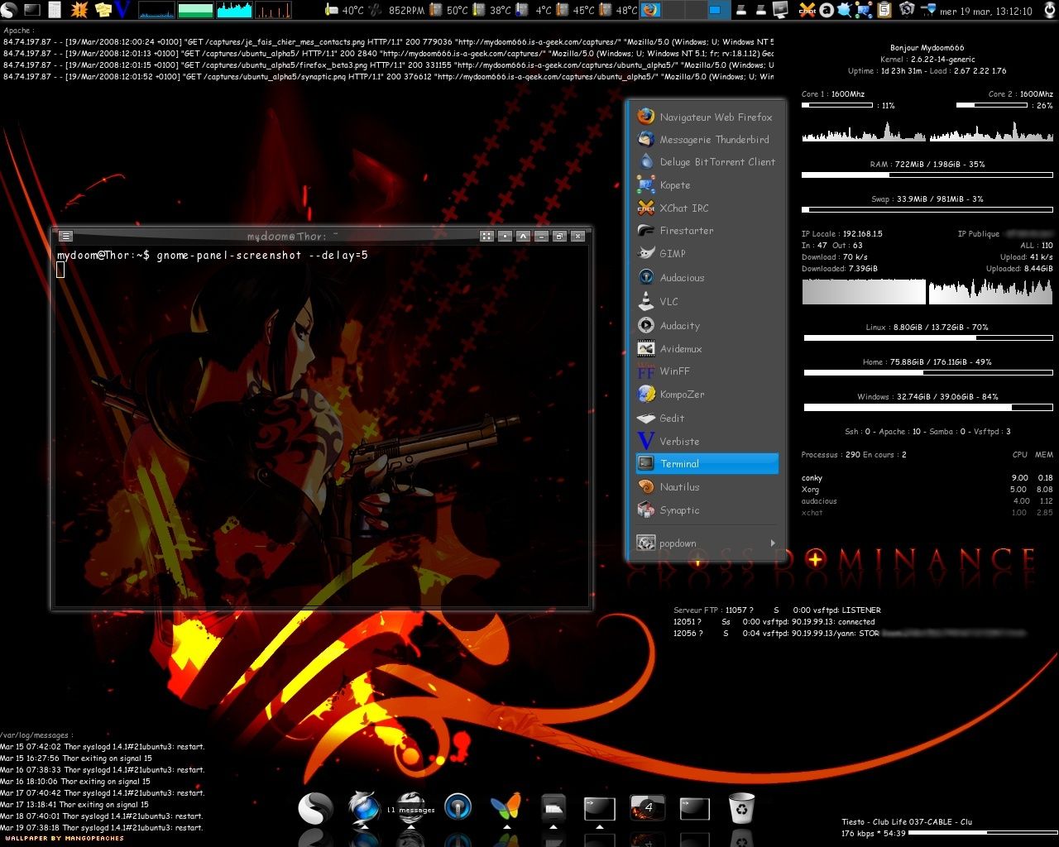Launch Deluge BitTorrent Client from the menu

coord(707,162)
